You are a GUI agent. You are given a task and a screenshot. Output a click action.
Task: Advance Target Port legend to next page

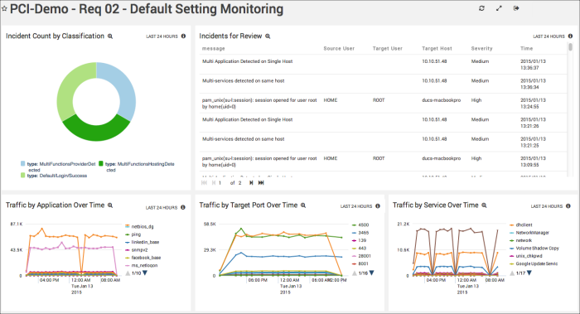tap(372, 273)
